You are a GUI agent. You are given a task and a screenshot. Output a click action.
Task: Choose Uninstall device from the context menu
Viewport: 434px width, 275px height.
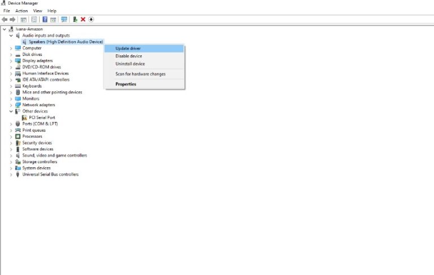point(130,64)
